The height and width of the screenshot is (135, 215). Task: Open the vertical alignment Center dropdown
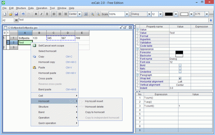pyautogui.click(x=180, y=85)
